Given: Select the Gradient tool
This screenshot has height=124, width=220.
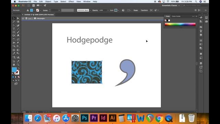Looking at the screenshot, I should 18,50.
